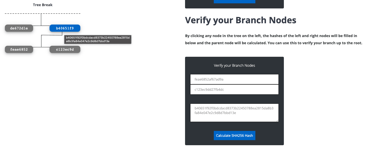Focus the c123ec9dd27fb4dc right hash field
376x147 pixels.
(x=234, y=89)
